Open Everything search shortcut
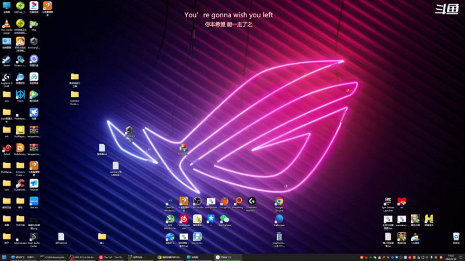This screenshot has width=465, height=261. click(x=238, y=203)
